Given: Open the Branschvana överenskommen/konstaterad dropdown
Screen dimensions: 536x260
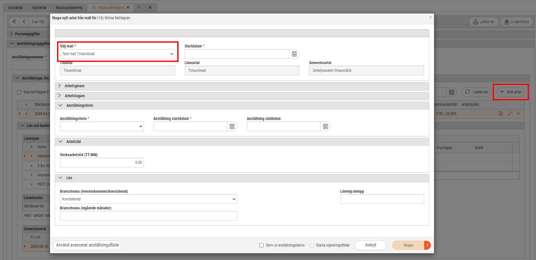Looking at the screenshot, I should tap(148, 199).
